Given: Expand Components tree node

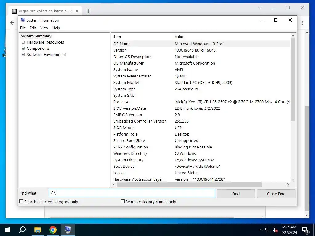Looking at the screenshot, I should [x=23, y=48].
